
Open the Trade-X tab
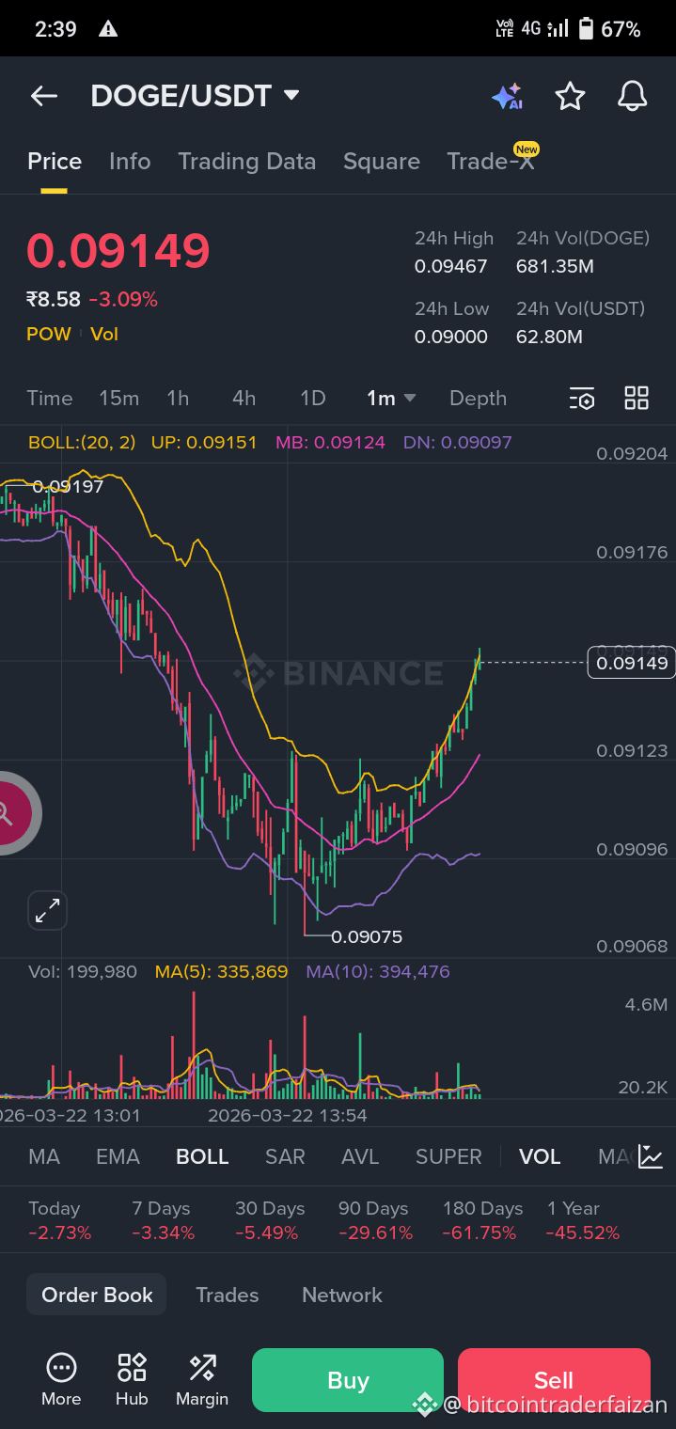(491, 162)
